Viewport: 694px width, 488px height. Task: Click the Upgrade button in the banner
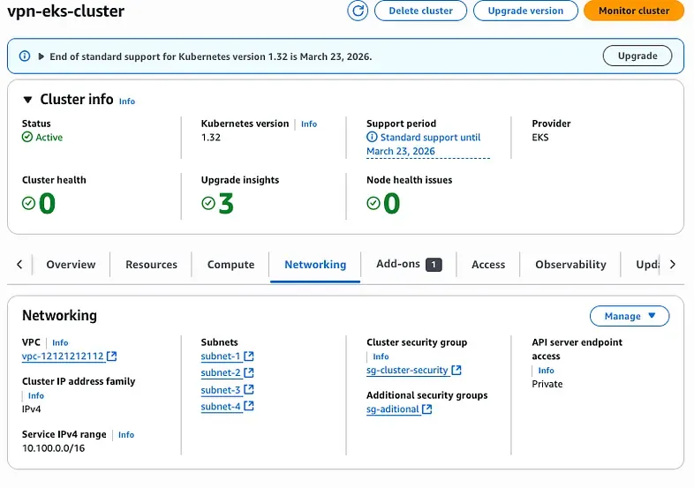click(x=637, y=56)
